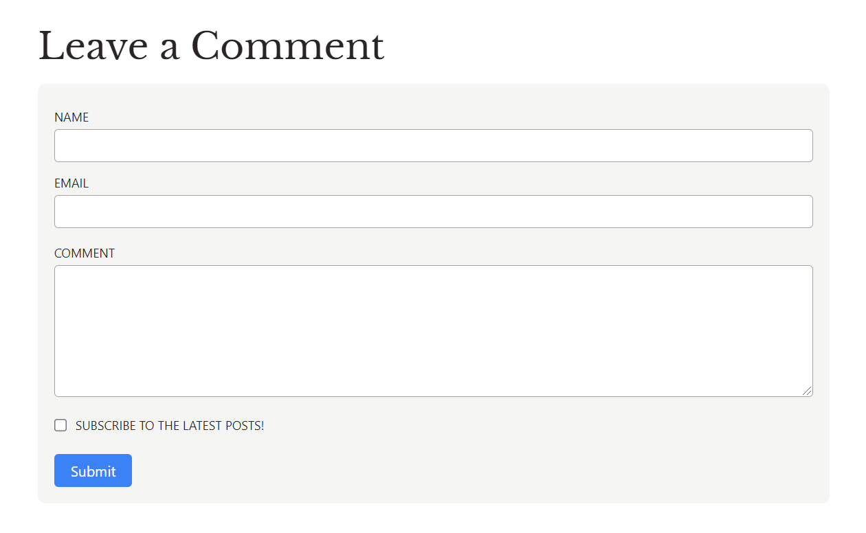Click the Name input field
The width and height of the screenshot is (866, 533).
pos(433,146)
